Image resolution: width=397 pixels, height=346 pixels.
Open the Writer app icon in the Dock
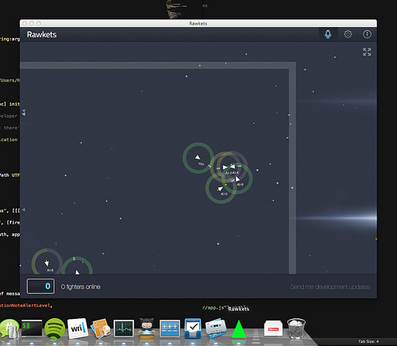point(78,329)
